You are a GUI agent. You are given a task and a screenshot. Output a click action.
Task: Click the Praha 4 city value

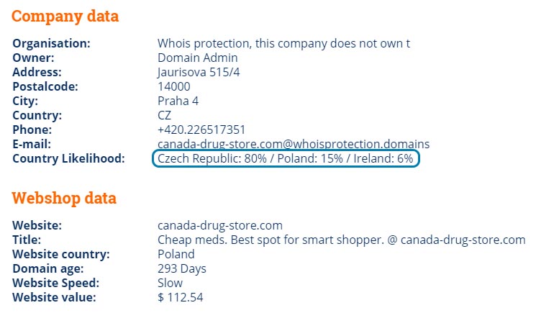click(x=178, y=101)
